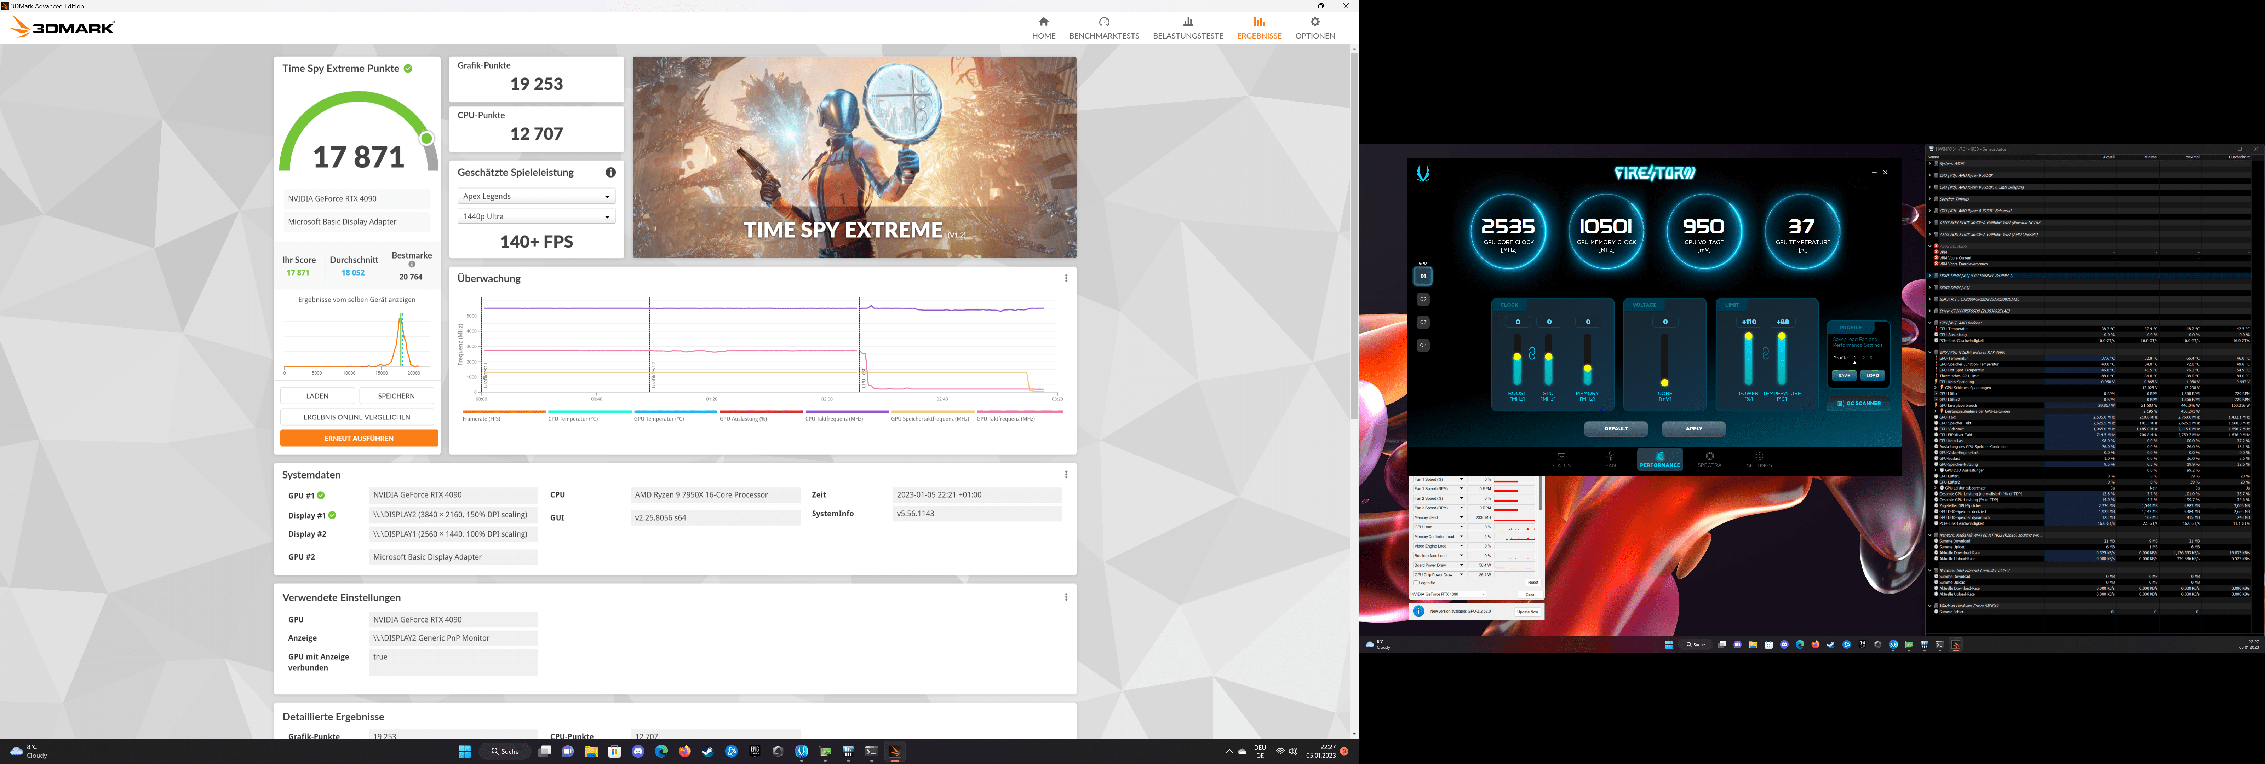Open the FireStorm STATUS tab

[1561, 460]
